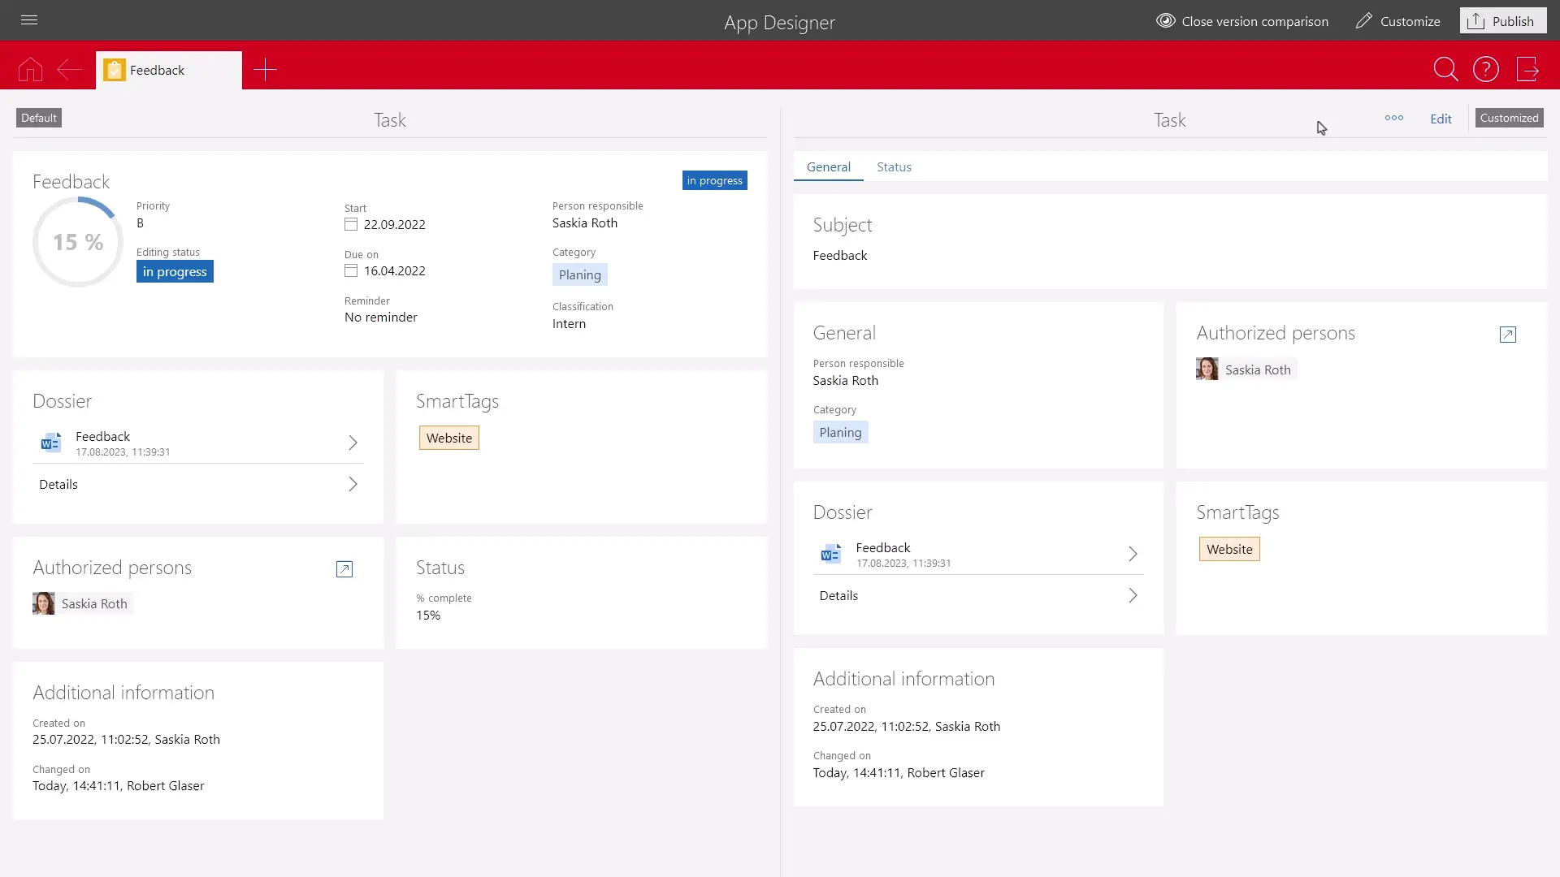Click the Edit link
The height and width of the screenshot is (877, 1560).
tap(1441, 119)
